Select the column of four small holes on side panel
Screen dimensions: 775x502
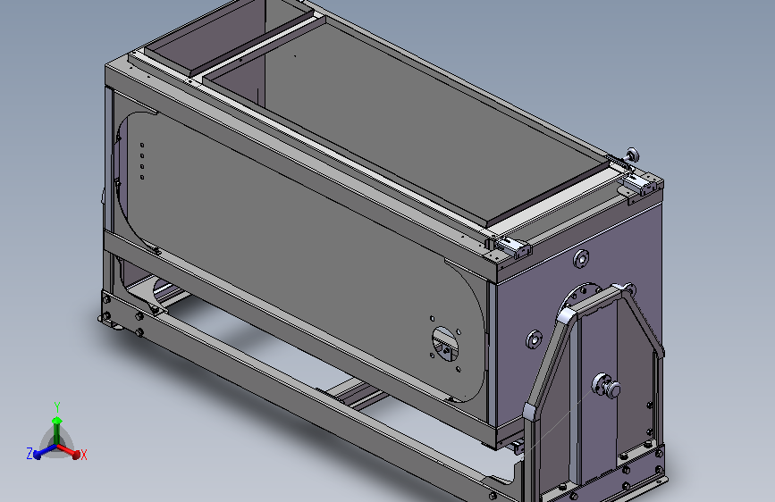pyautogui.click(x=142, y=161)
